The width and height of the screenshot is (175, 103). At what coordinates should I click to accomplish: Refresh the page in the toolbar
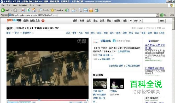(28, 10)
